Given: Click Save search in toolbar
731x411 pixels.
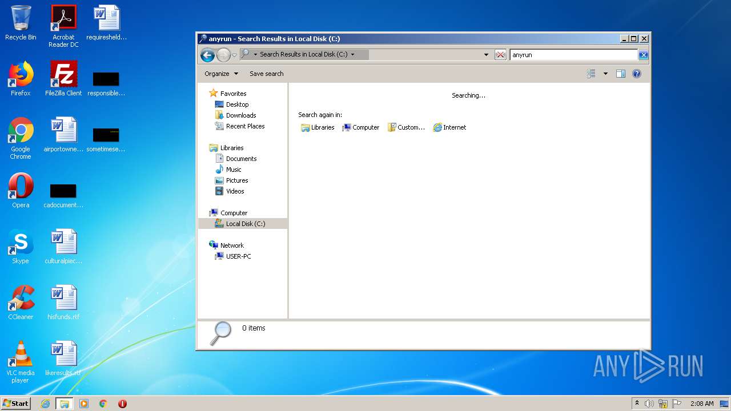Looking at the screenshot, I should click(x=266, y=74).
